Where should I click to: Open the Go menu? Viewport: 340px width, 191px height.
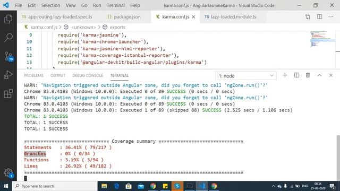click(x=84, y=5)
